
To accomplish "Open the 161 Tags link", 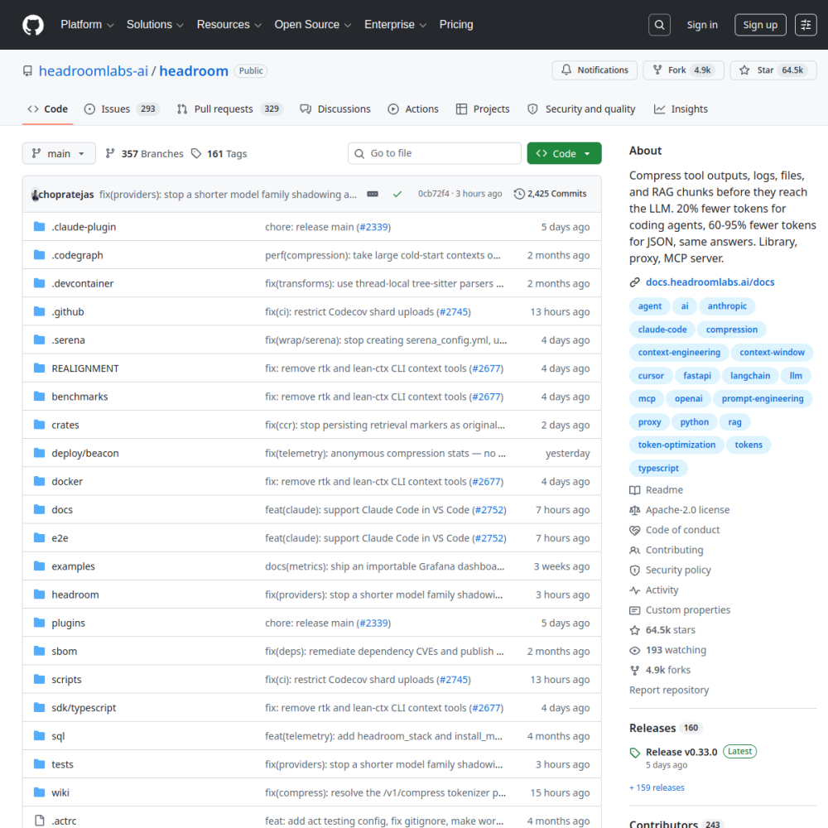I will tap(219, 154).
